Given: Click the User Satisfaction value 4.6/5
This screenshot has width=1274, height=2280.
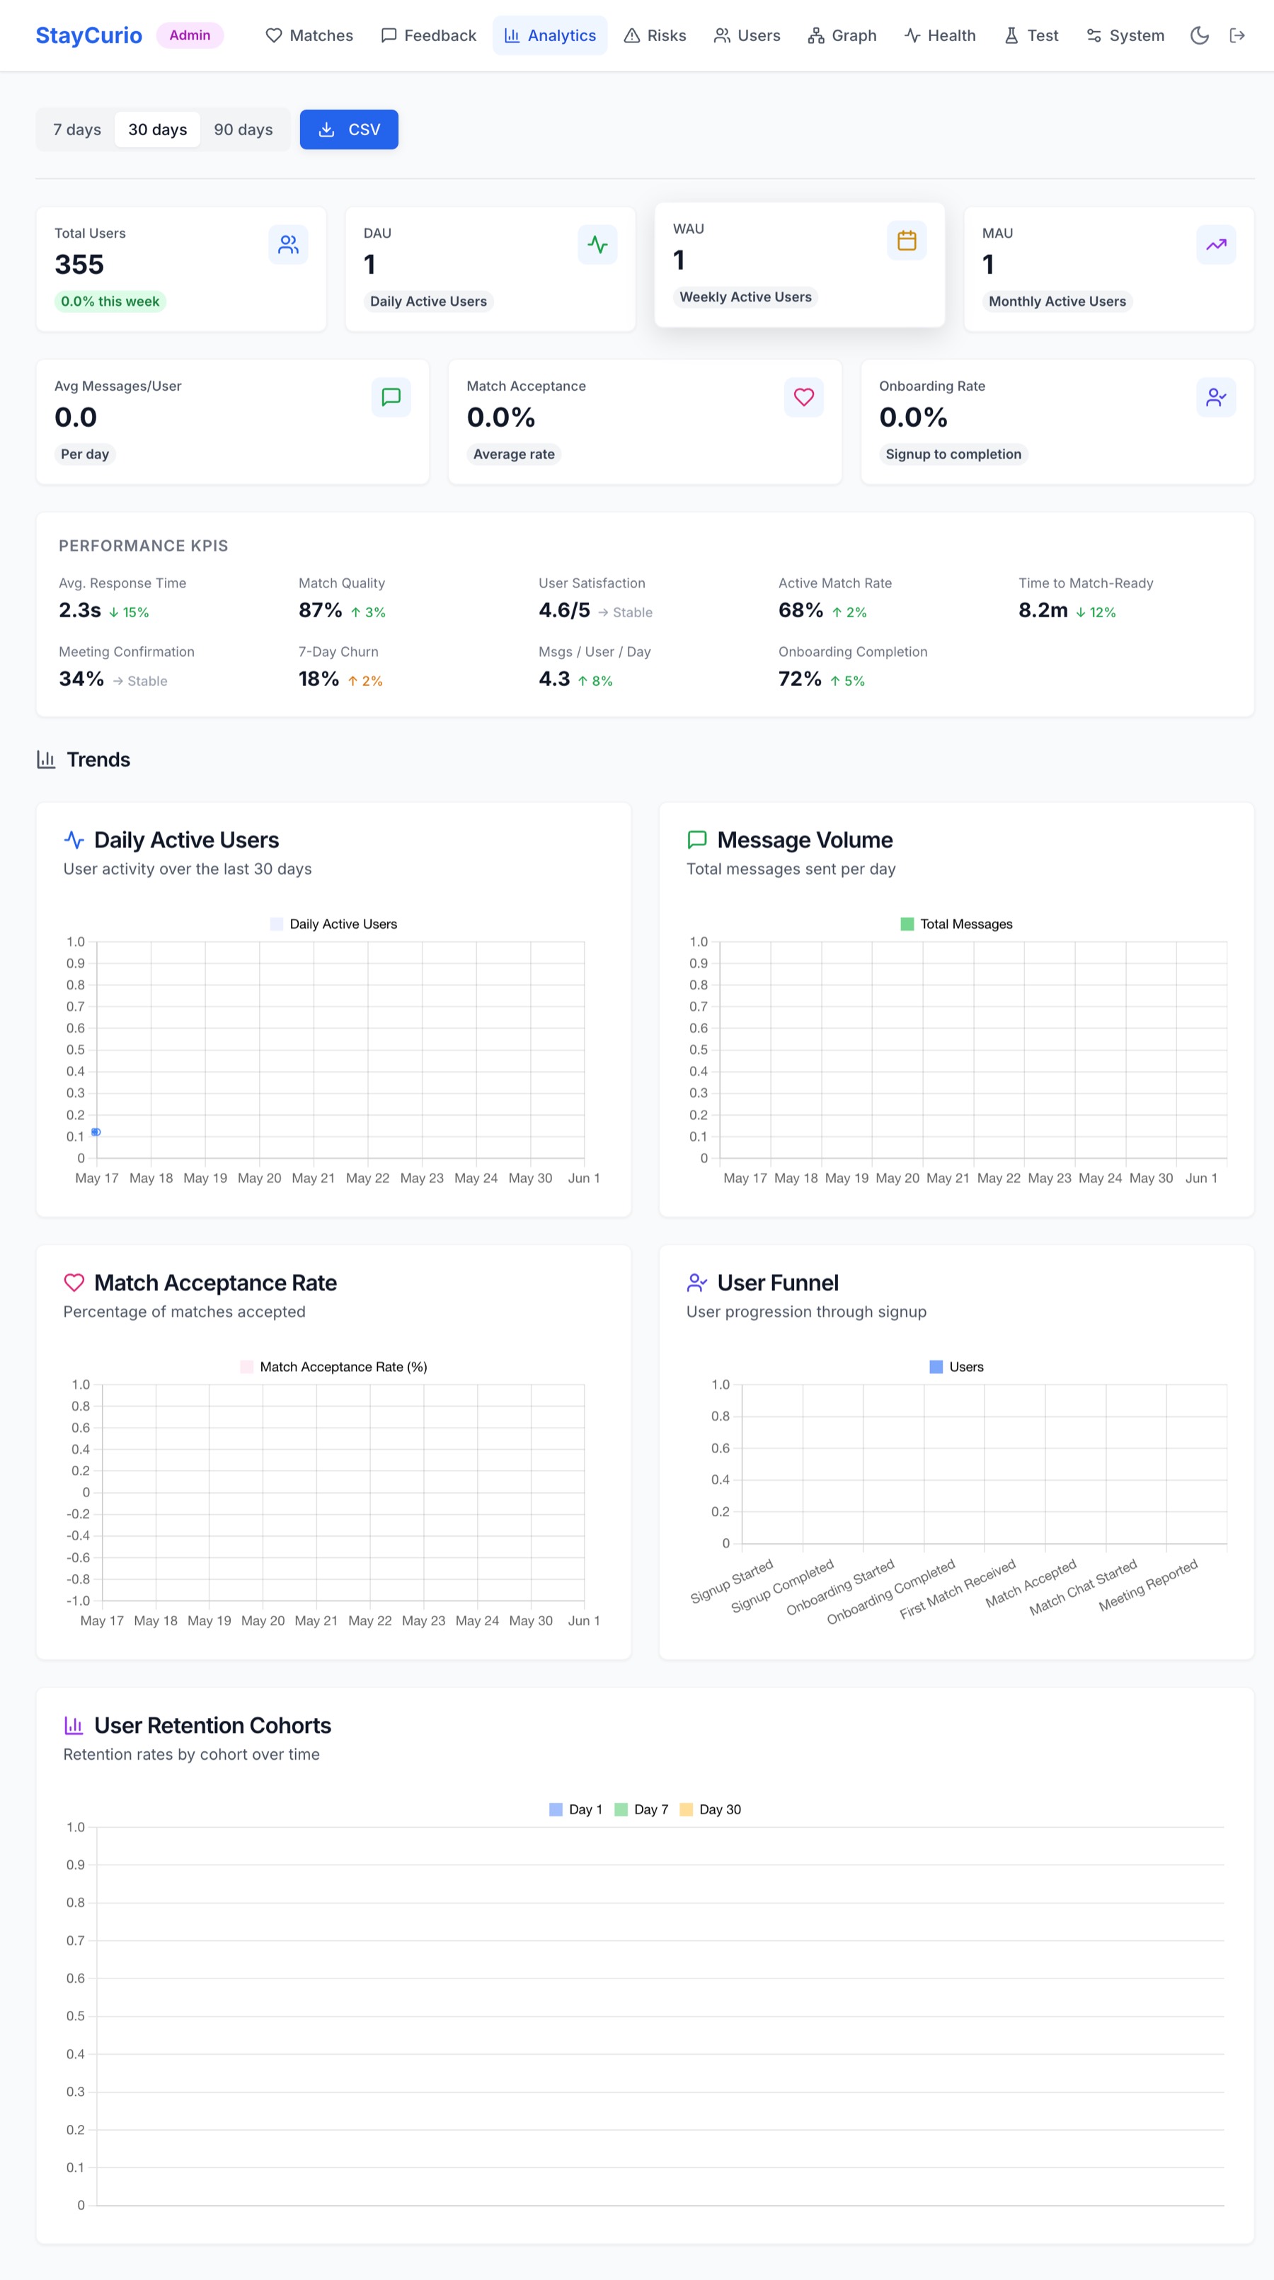Looking at the screenshot, I should click(565, 610).
